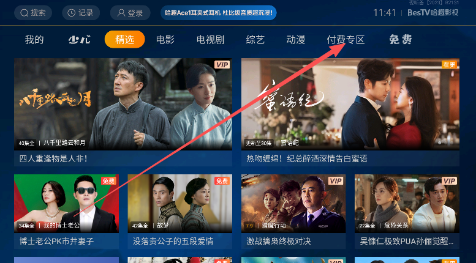Open the 免费 section tab

coord(401,39)
